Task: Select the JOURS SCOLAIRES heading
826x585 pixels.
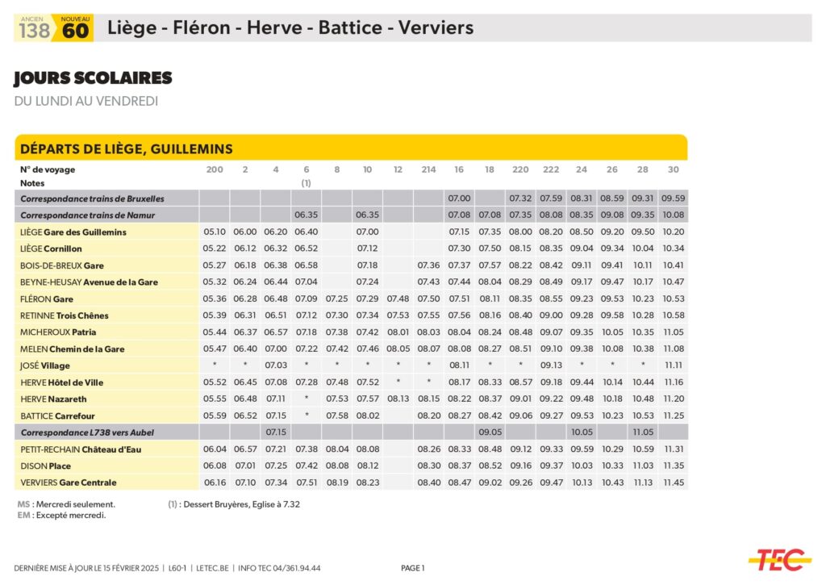Action: pos(93,78)
